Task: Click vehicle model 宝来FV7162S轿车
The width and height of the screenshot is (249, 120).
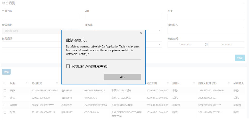Action: pyautogui.click(x=121, y=98)
